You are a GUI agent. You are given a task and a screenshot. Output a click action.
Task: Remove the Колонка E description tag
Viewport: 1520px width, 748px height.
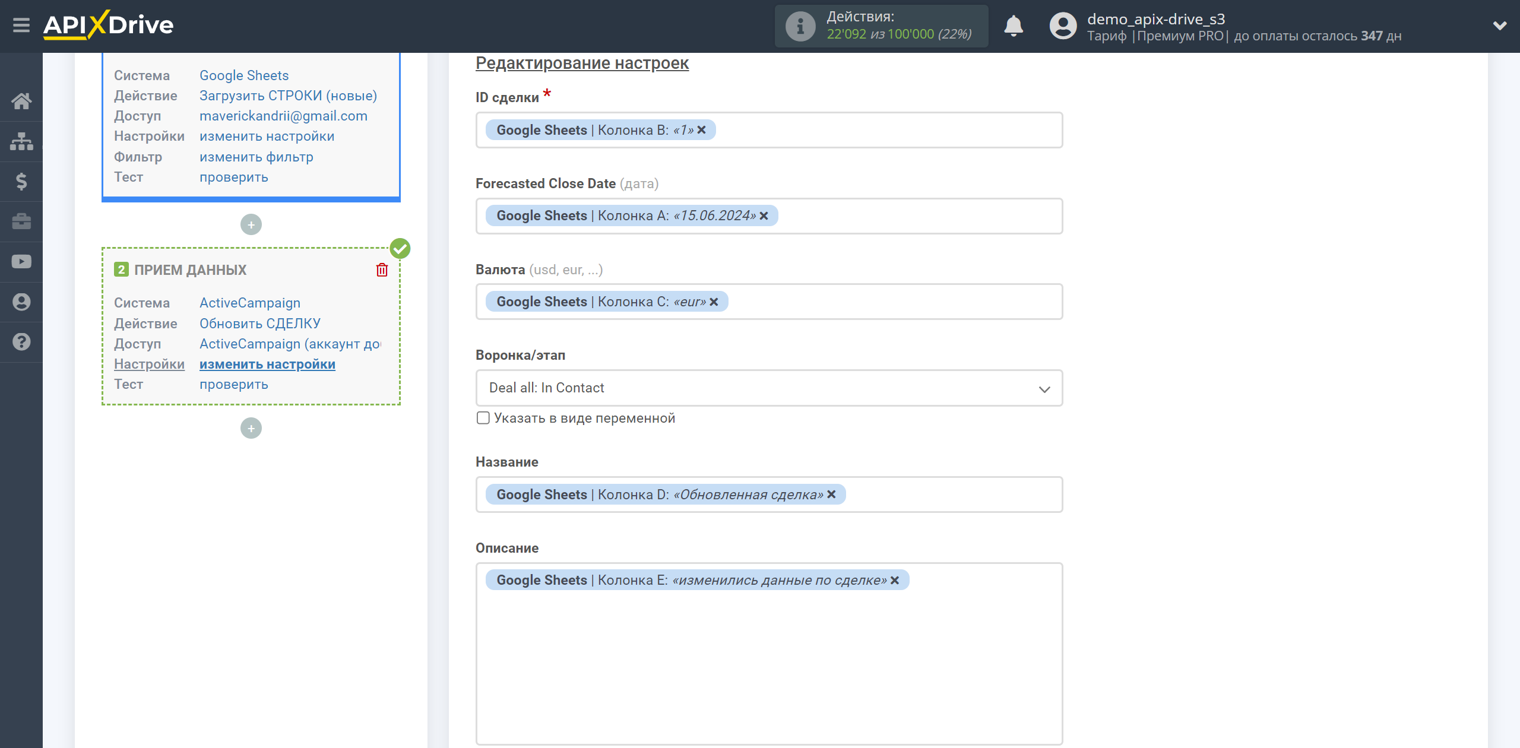[895, 580]
